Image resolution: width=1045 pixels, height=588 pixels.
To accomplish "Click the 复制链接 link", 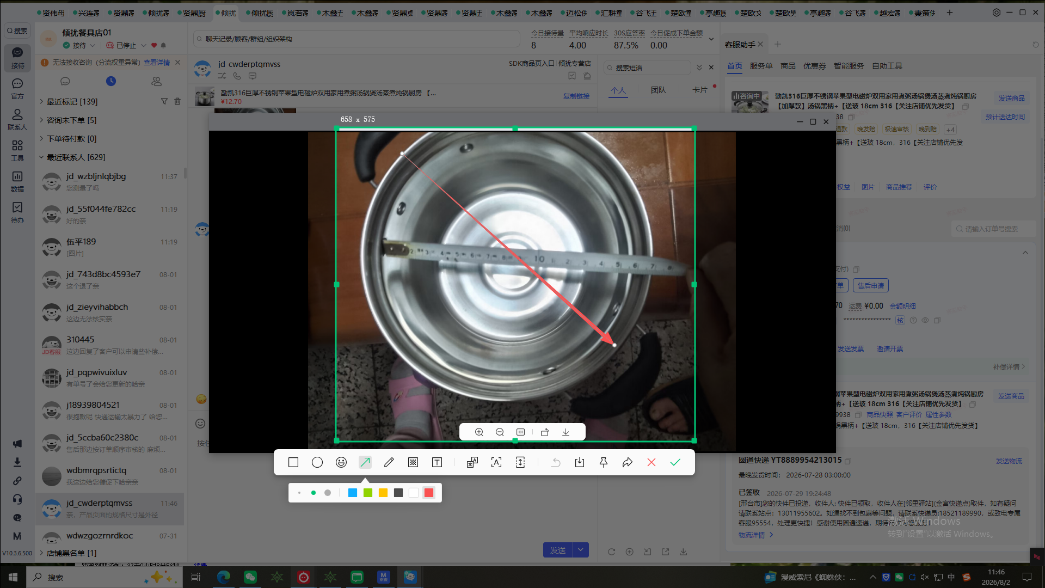I will (576, 96).
